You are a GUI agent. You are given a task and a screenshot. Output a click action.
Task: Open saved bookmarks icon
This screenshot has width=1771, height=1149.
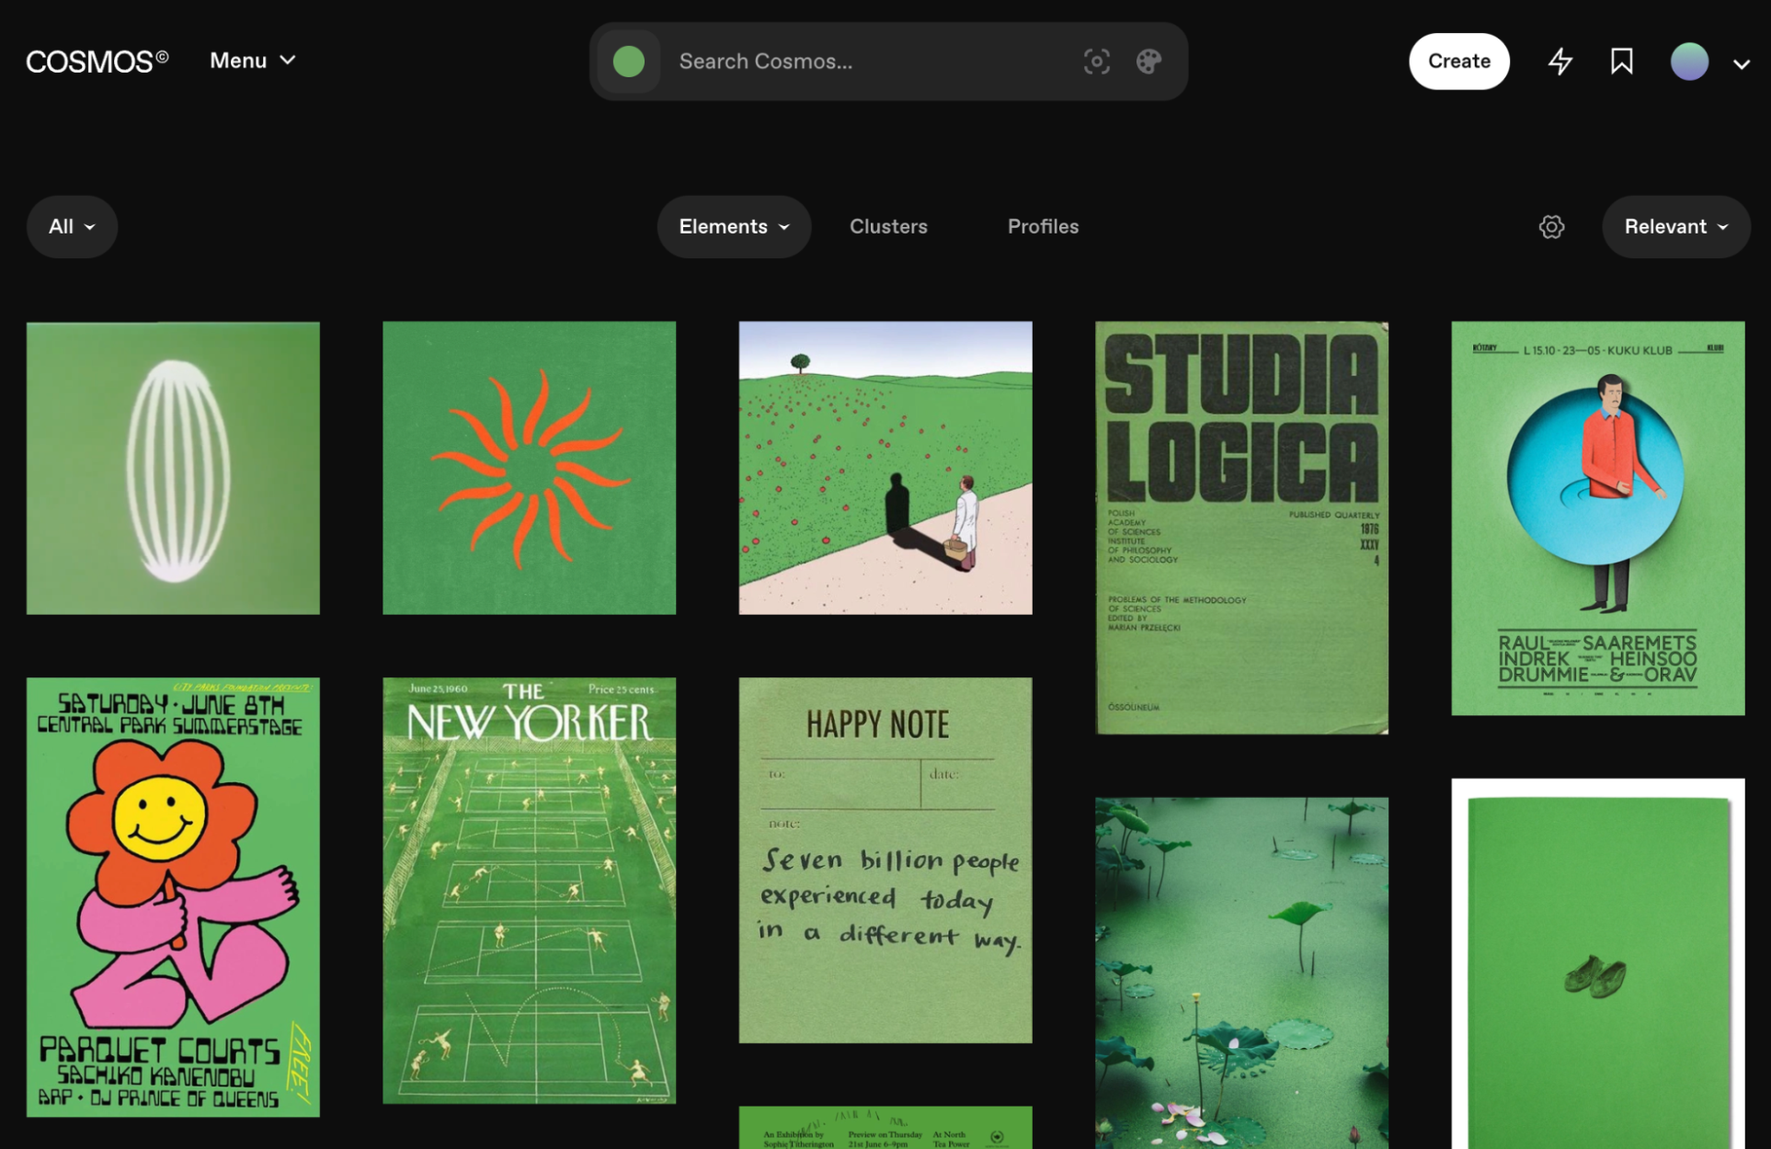[1622, 62]
